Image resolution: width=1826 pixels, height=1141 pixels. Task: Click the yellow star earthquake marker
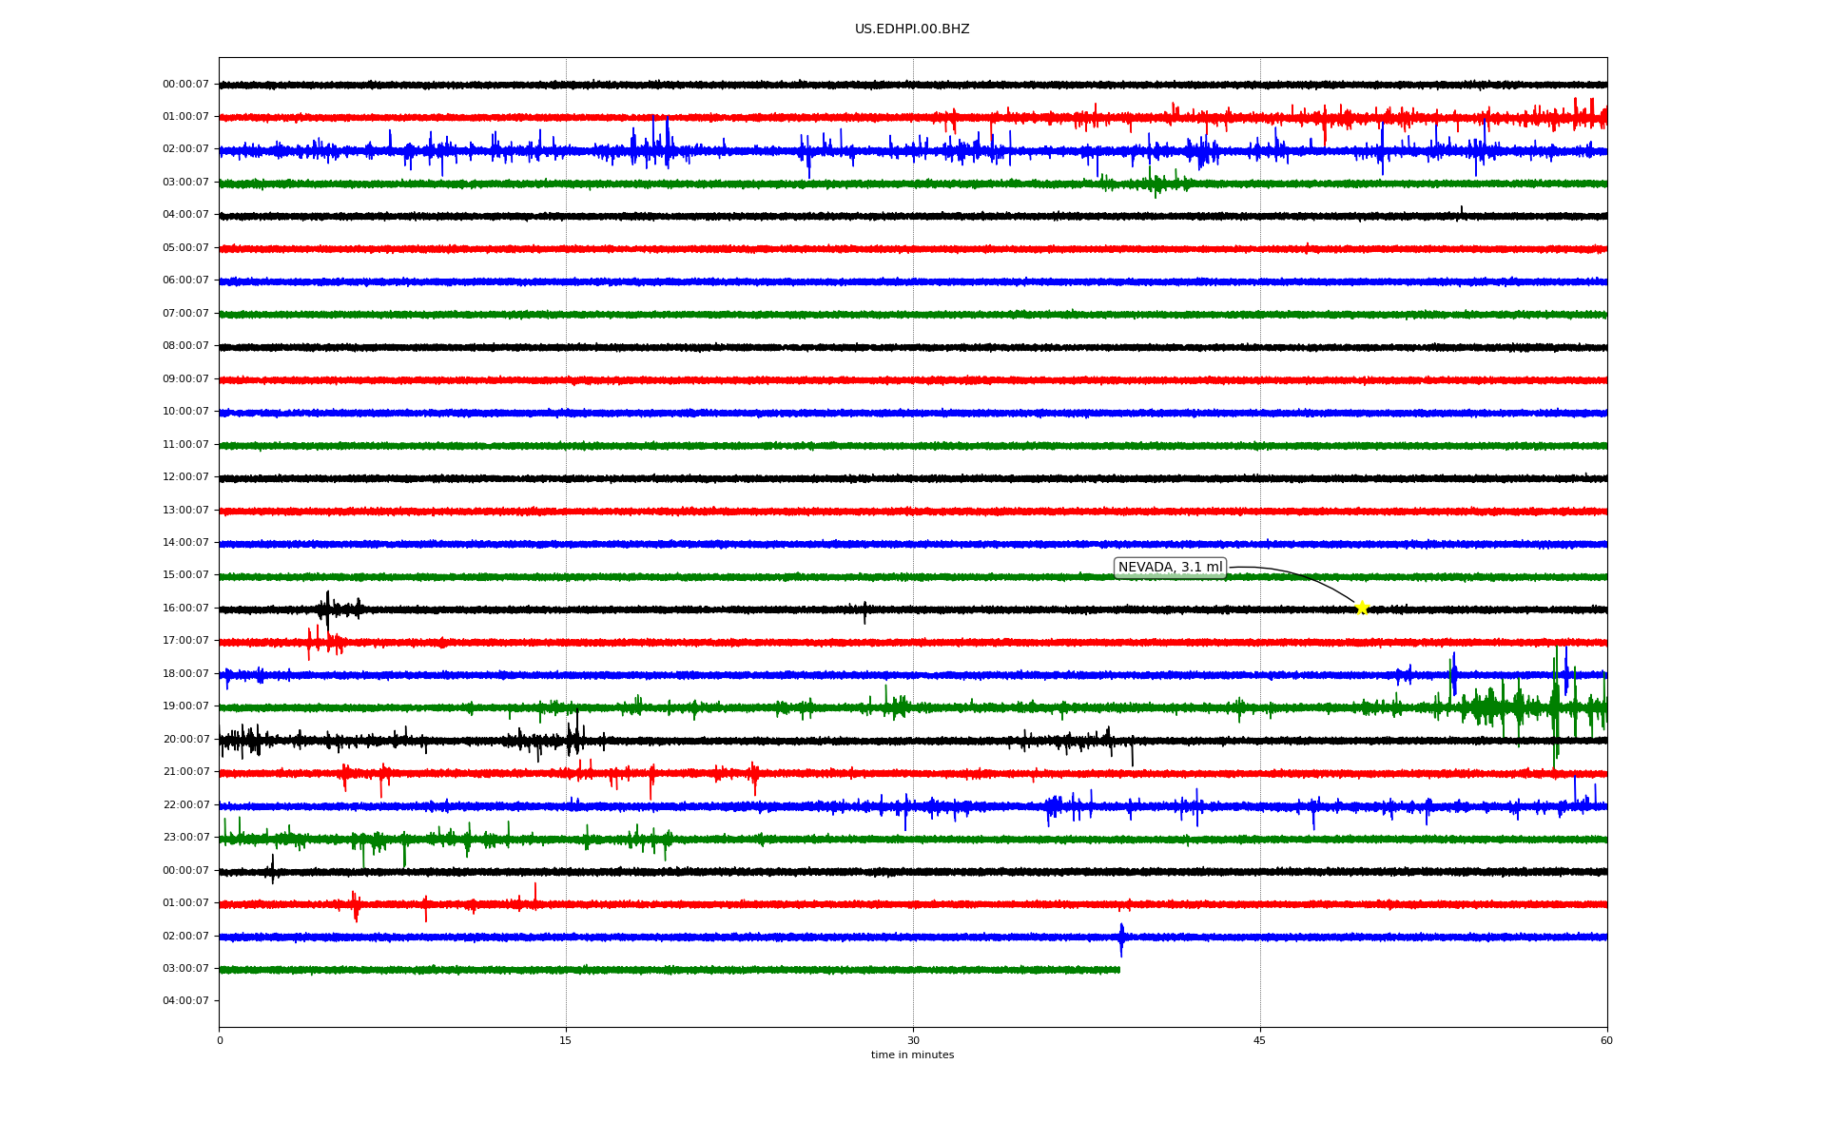[1361, 608]
